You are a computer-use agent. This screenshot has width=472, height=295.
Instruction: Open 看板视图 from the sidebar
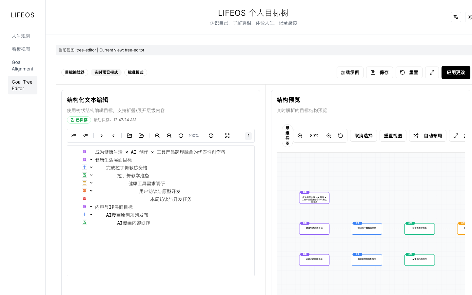(x=21, y=49)
